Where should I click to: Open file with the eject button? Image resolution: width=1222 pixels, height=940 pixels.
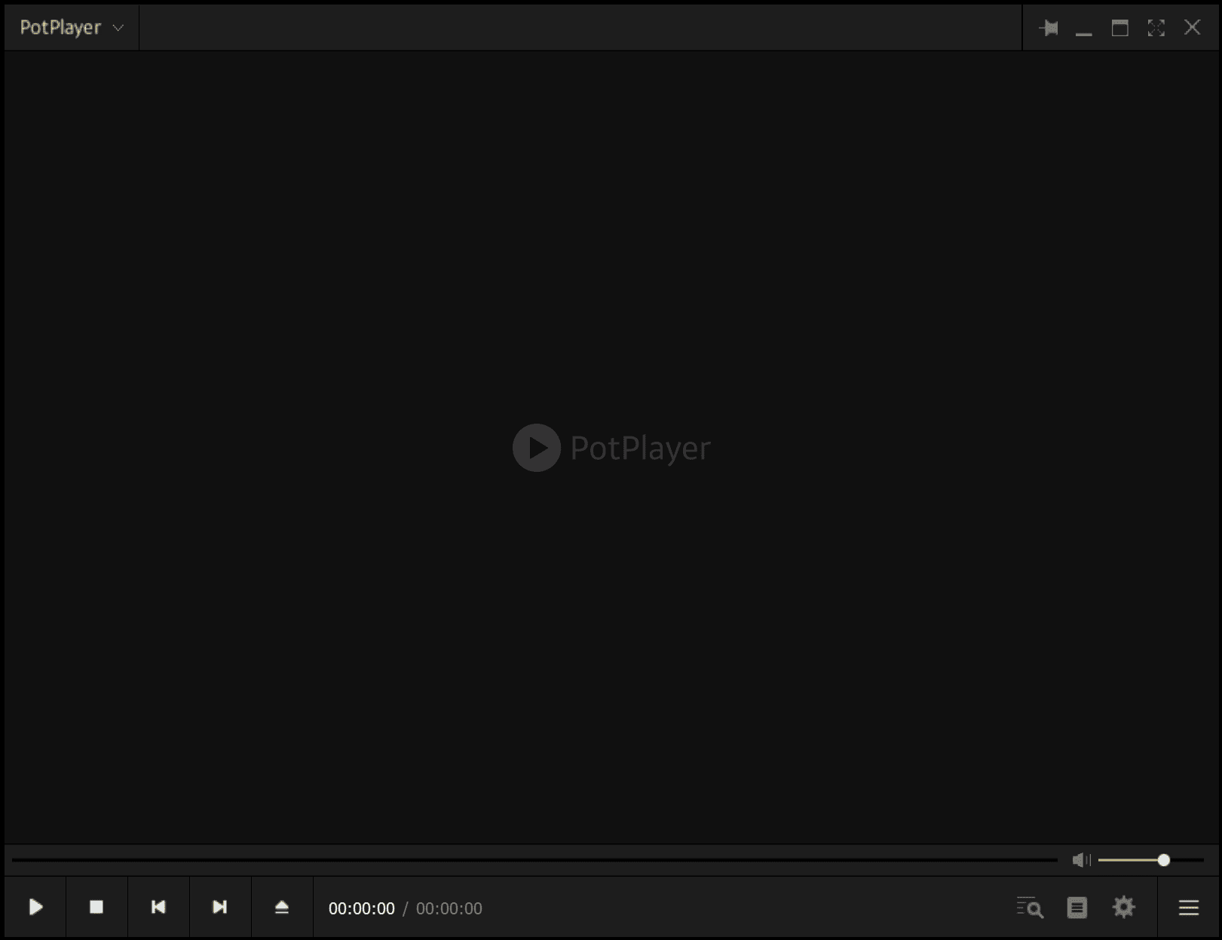(282, 907)
